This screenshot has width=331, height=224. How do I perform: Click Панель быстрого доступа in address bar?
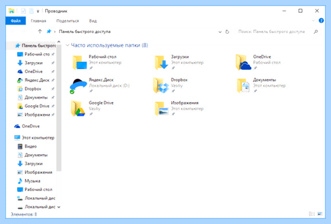pyautogui.click(x=84, y=31)
